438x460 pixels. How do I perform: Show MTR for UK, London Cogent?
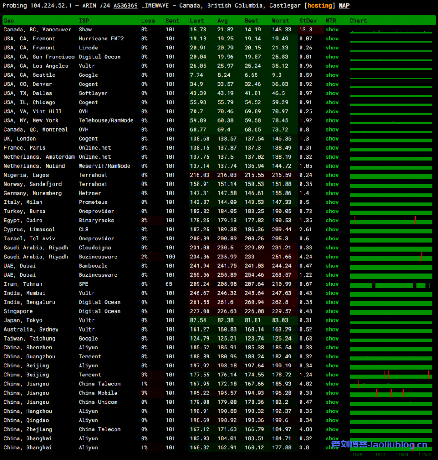click(332, 139)
